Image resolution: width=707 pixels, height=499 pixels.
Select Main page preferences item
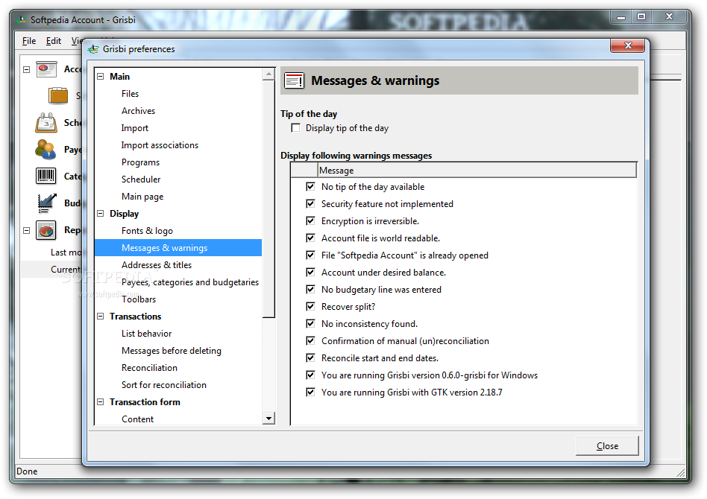(142, 197)
